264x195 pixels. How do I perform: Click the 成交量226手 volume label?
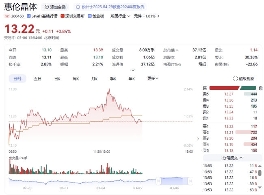[x=18, y=158]
